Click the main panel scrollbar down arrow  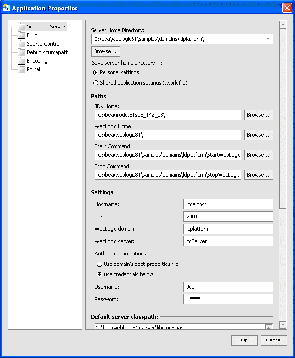(x=283, y=325)
